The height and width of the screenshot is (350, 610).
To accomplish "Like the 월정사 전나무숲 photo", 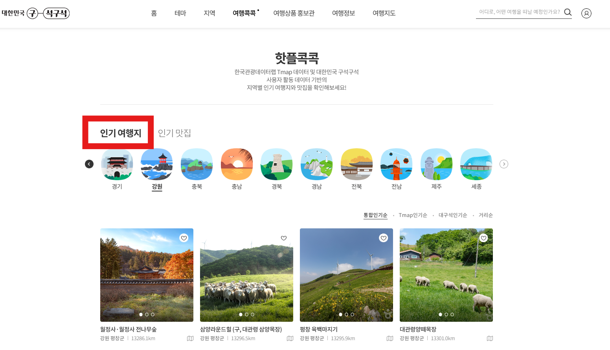I will (184, 238).
